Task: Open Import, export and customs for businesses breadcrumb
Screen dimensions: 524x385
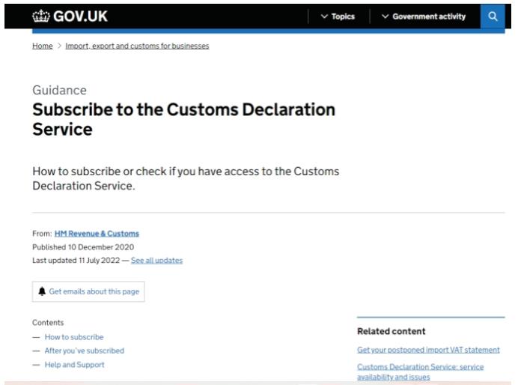Action: pos(137,46)
